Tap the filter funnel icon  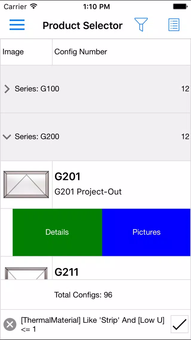tap(141, 25)
